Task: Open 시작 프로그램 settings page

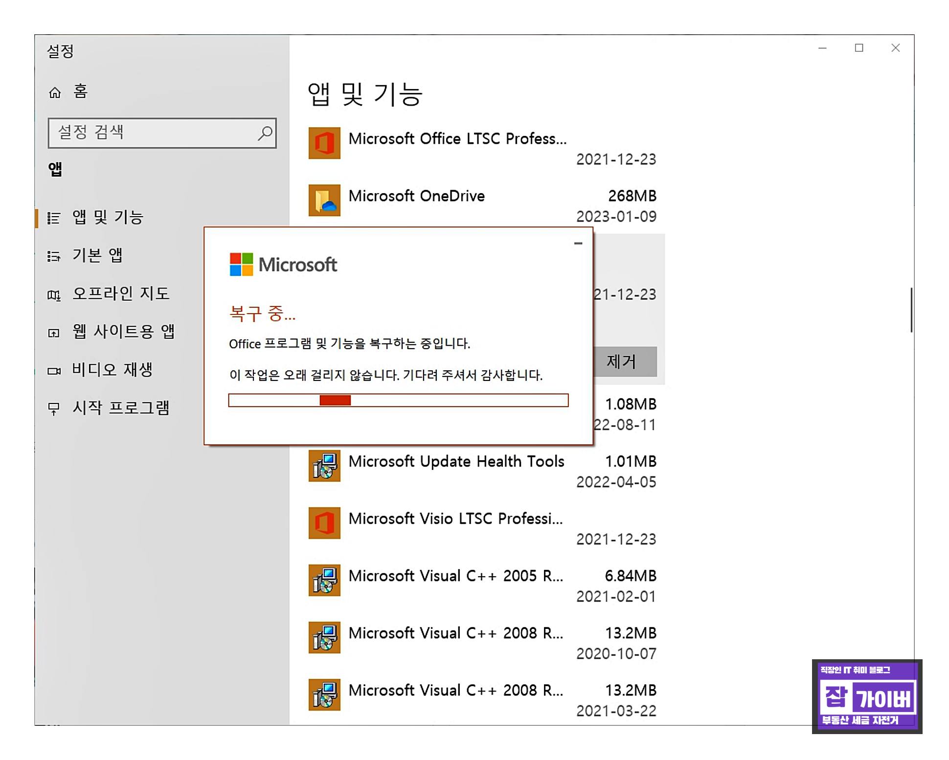Action: tap(120, 408)
